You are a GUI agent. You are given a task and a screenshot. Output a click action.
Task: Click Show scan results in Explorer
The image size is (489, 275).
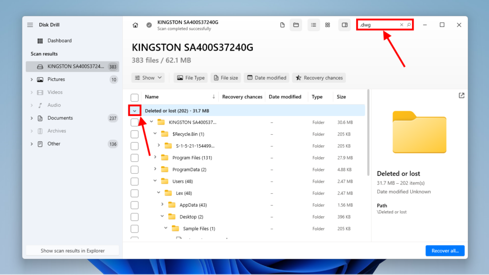72,250
